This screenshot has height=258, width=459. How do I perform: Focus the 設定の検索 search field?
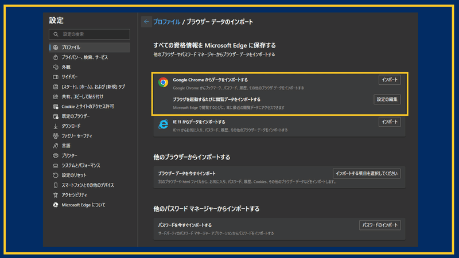90,34
